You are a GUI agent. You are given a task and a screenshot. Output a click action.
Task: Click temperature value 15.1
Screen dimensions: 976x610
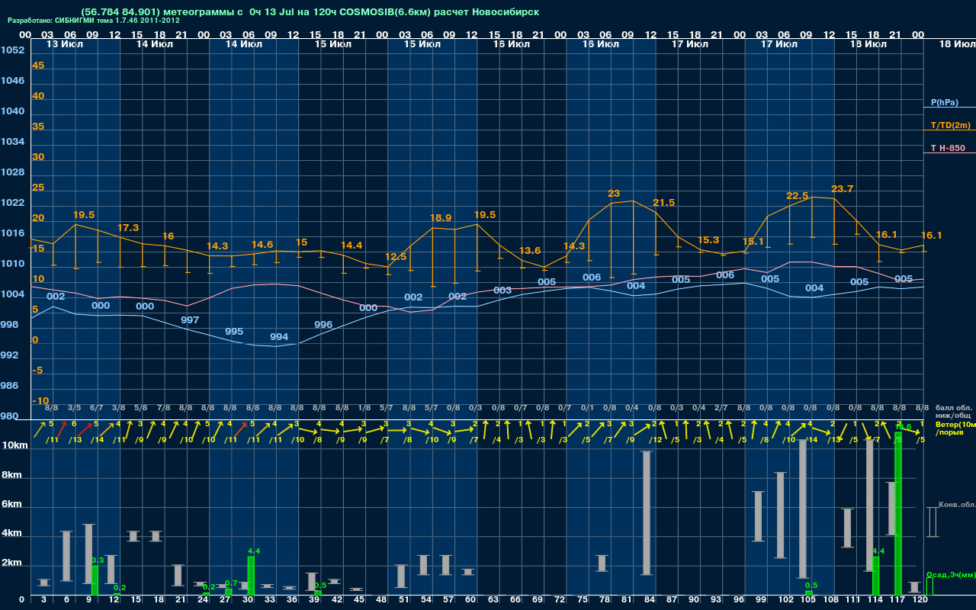tap(753, 241)
